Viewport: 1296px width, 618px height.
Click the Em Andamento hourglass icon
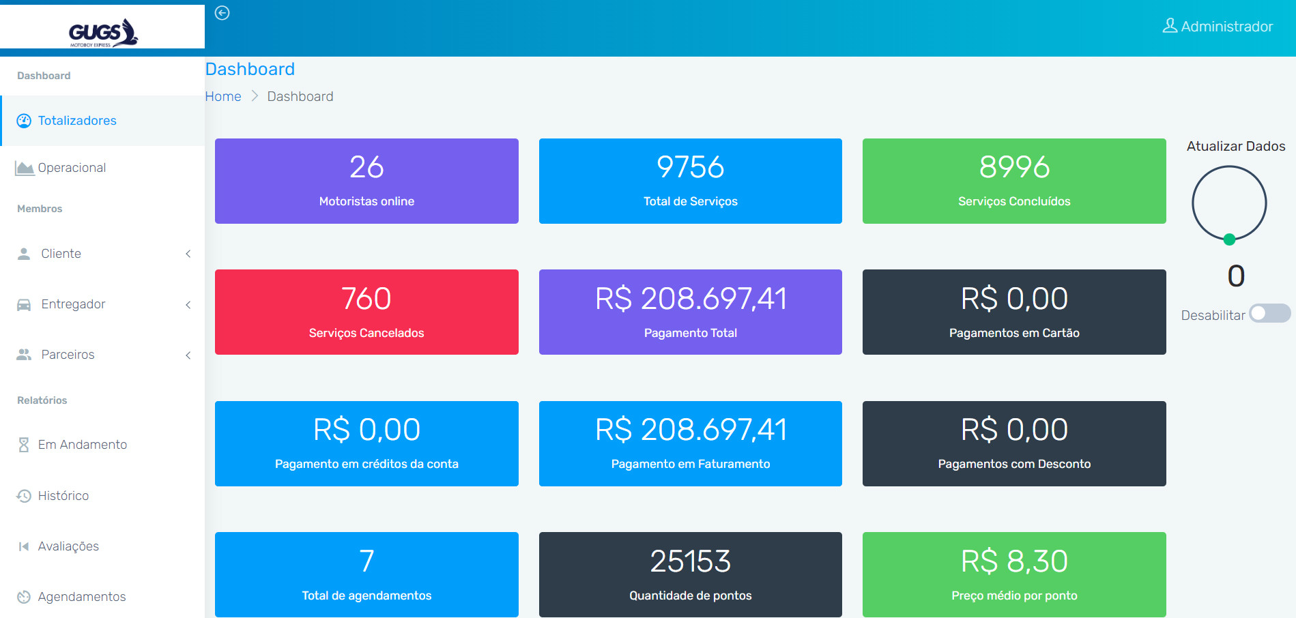click(x=24, y=445)
